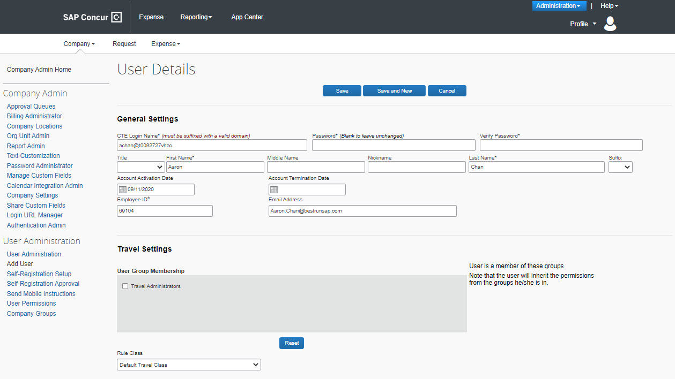Check the Travel Administrators group membership
The width and height of the screenshot is (675, 379).
(125, 286)
